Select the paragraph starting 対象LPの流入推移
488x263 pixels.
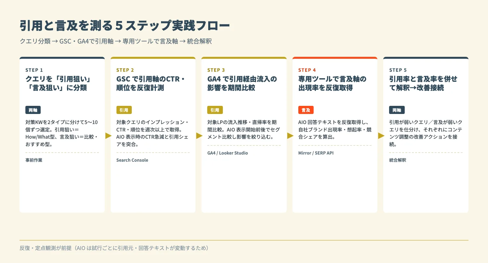coord(244,130)
